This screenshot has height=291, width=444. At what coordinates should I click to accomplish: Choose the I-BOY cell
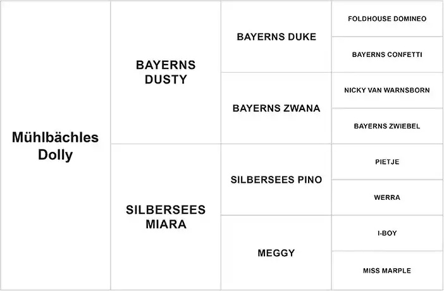(387, 233)
